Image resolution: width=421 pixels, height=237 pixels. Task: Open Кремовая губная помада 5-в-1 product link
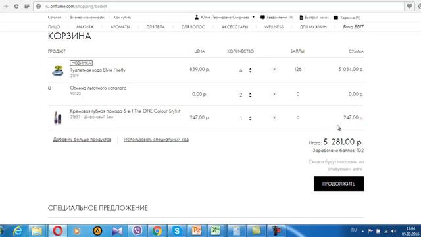point(125,111)
